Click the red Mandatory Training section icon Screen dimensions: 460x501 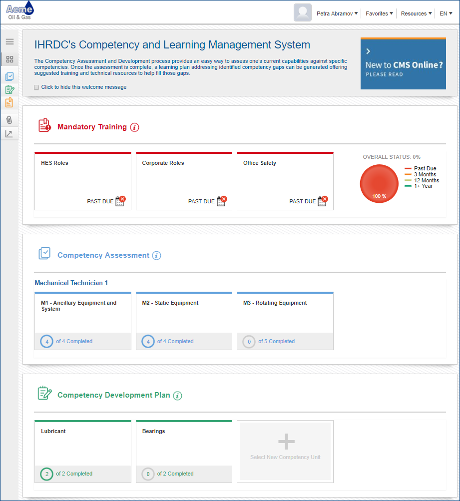[44, 125]
